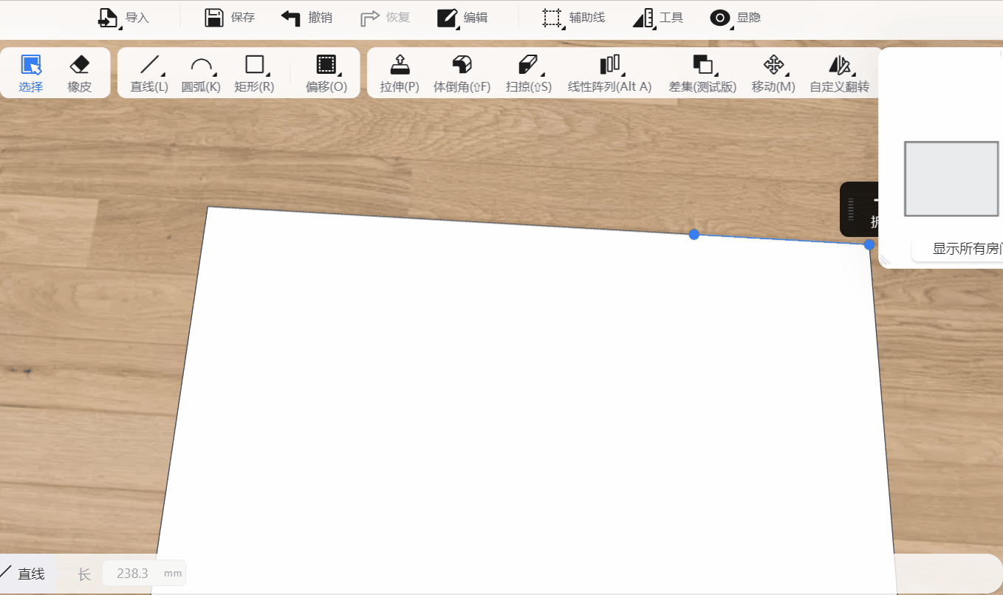Click the length input field showing 238.3
Image resolution: width=1003 pixels, height=595 pixels.
tap(144, 573)
